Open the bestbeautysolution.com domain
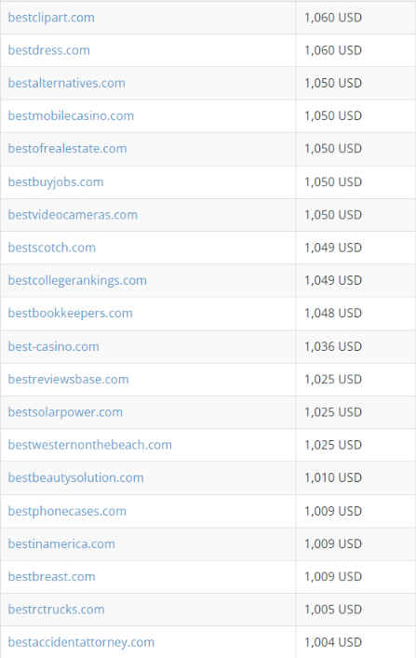The height and width of the screenshot is (658, 416). pyautogui.click(x=75, y=477)
